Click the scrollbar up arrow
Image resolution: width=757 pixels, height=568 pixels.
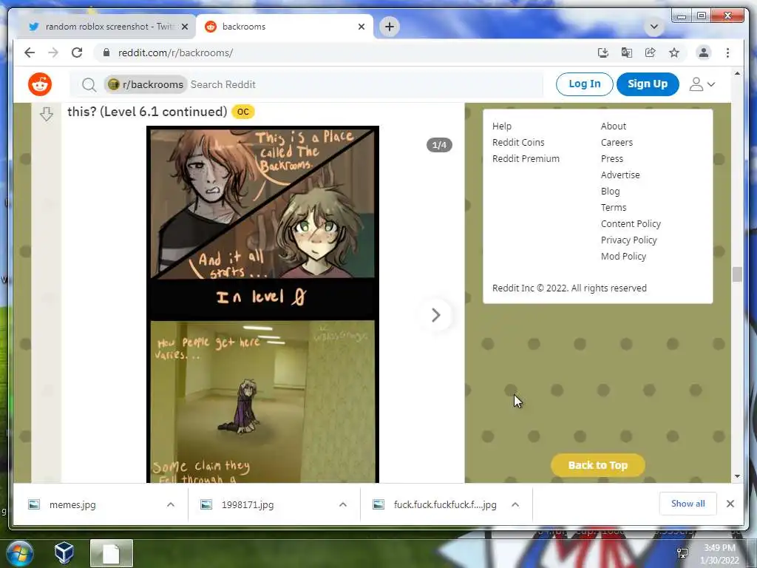point(737,73)
